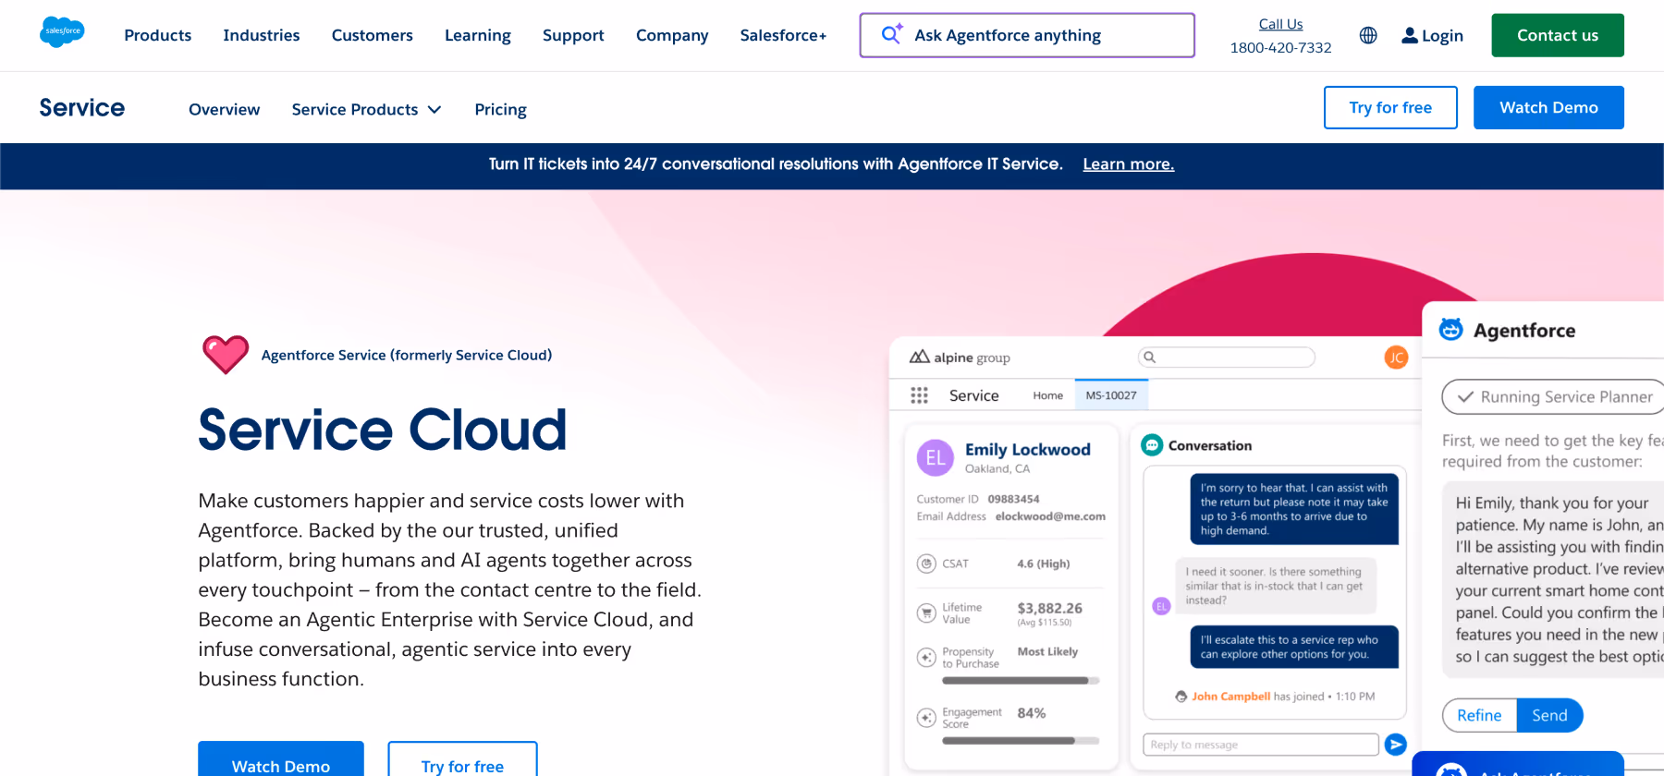1664x776 pixels.
Task: Click Watch Demo below the hero text
Action: (281, 759)
